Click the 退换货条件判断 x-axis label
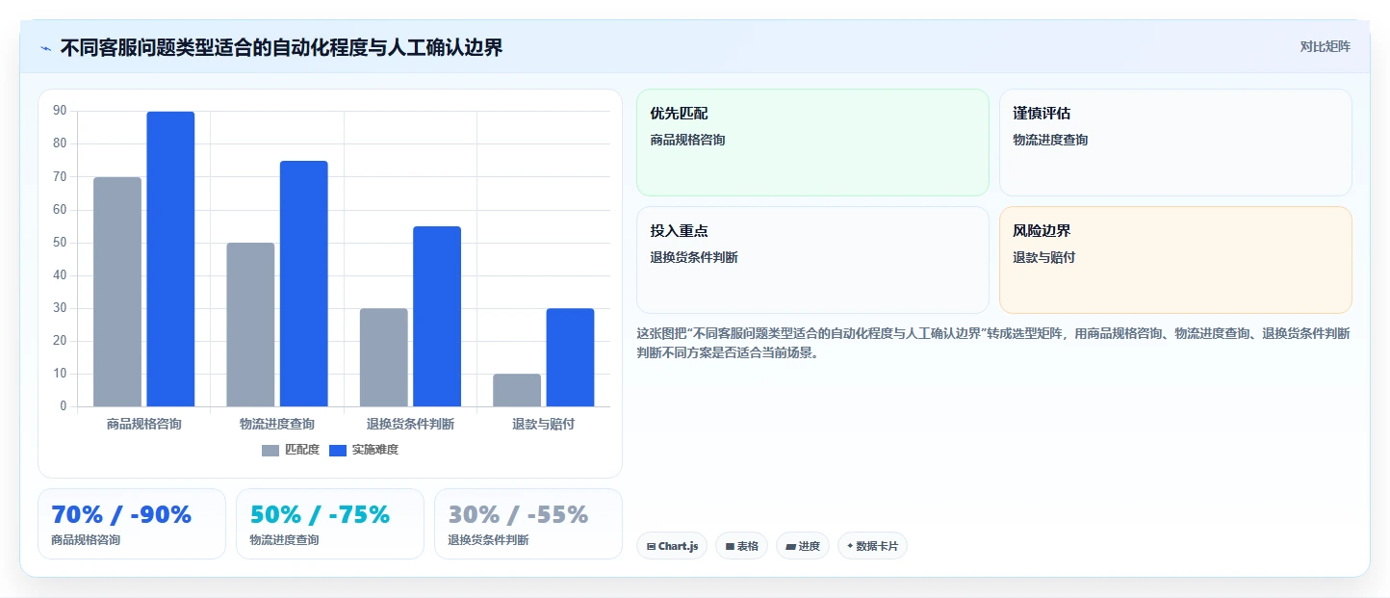The image size is (1390, 598). [410, 424]
